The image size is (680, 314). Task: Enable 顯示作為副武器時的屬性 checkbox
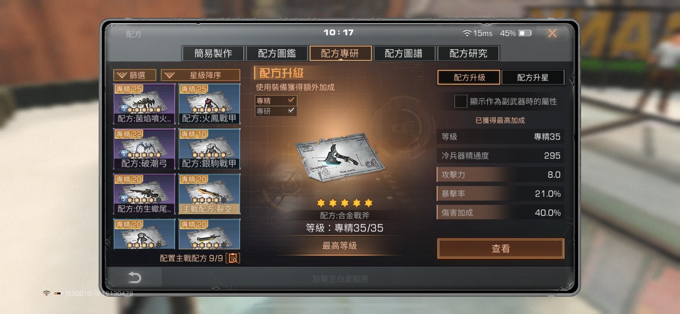coord(460,102)
